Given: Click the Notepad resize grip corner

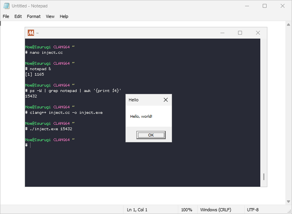Looking at the screenshot, I should (x=289, y=211).
